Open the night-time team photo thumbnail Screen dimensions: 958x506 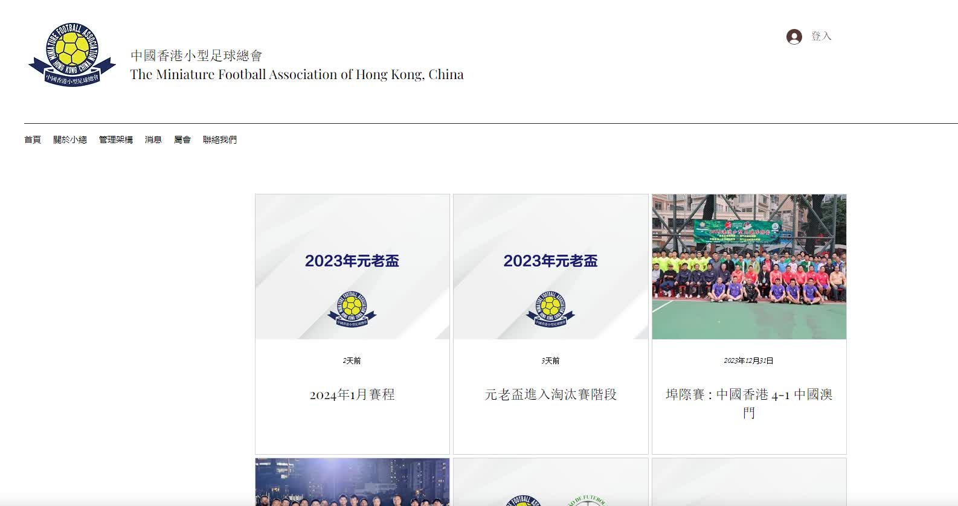click(x=352, y=482)
